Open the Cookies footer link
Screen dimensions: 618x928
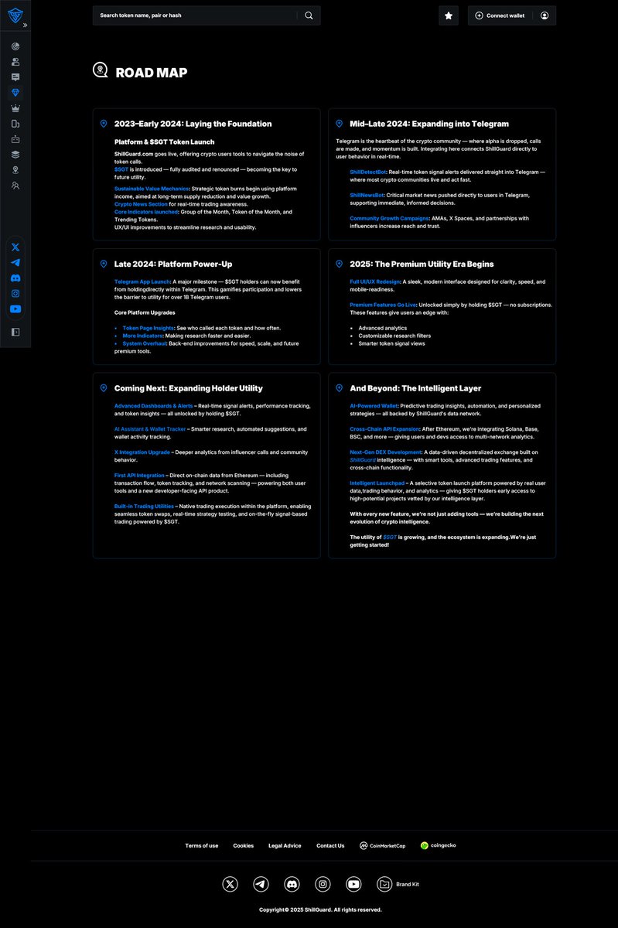[244, 845]
